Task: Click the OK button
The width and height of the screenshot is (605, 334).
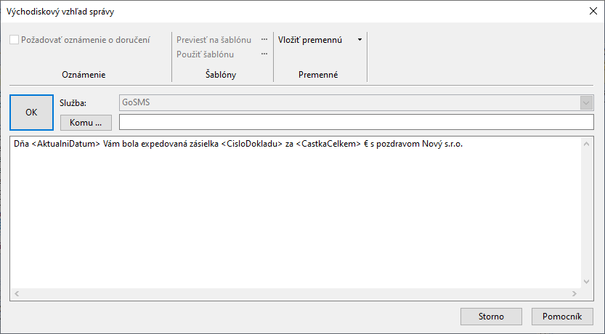Action: [32, 113]
